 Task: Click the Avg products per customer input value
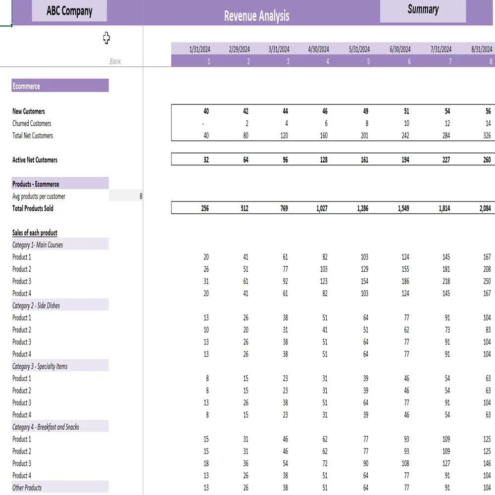(126, 196)
